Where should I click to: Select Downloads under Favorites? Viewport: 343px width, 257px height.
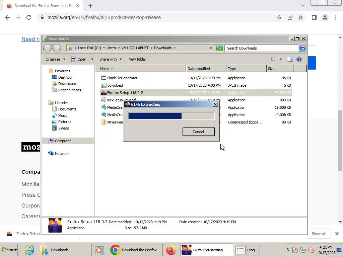coord(64,84)
